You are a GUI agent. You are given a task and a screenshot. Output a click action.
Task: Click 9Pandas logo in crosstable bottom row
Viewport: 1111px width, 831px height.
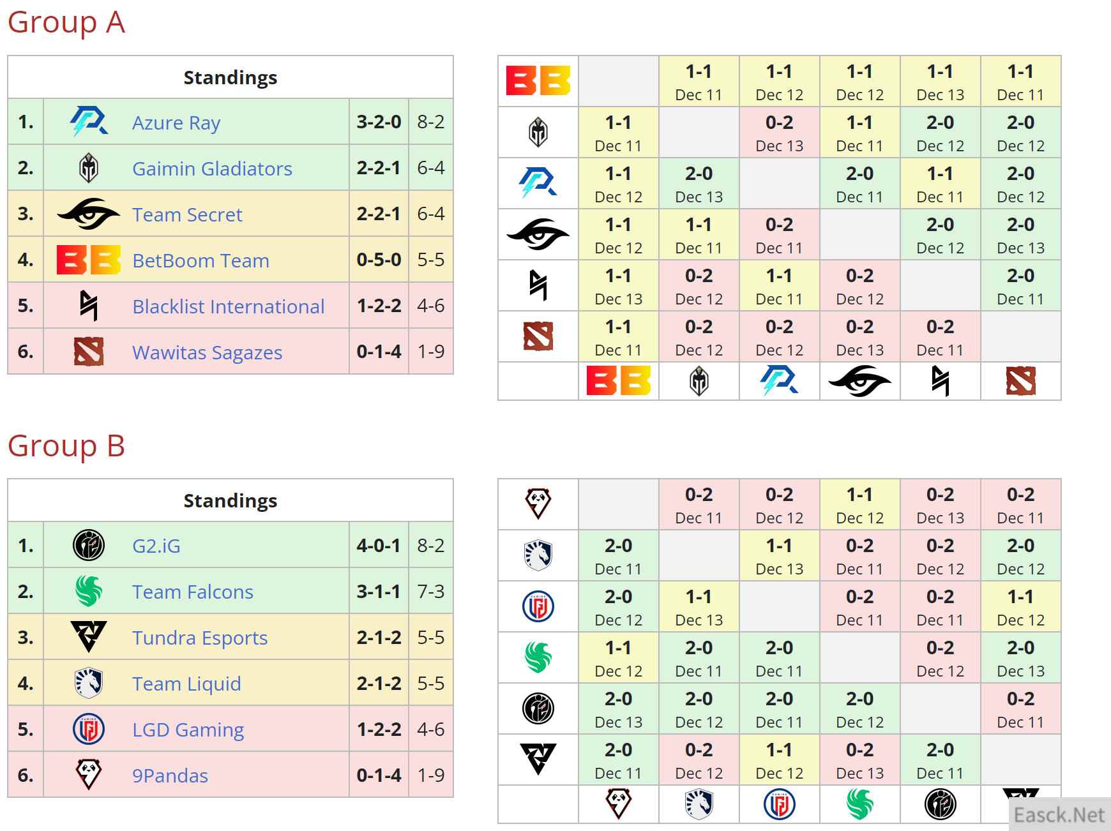coord(618,804)
